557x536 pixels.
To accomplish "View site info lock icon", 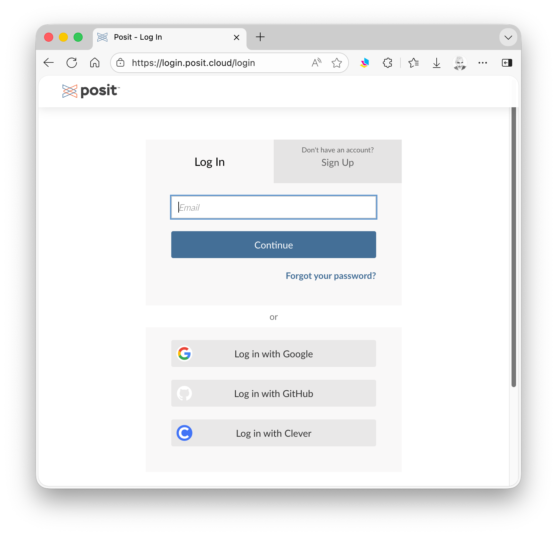I will tap(120, 63).
